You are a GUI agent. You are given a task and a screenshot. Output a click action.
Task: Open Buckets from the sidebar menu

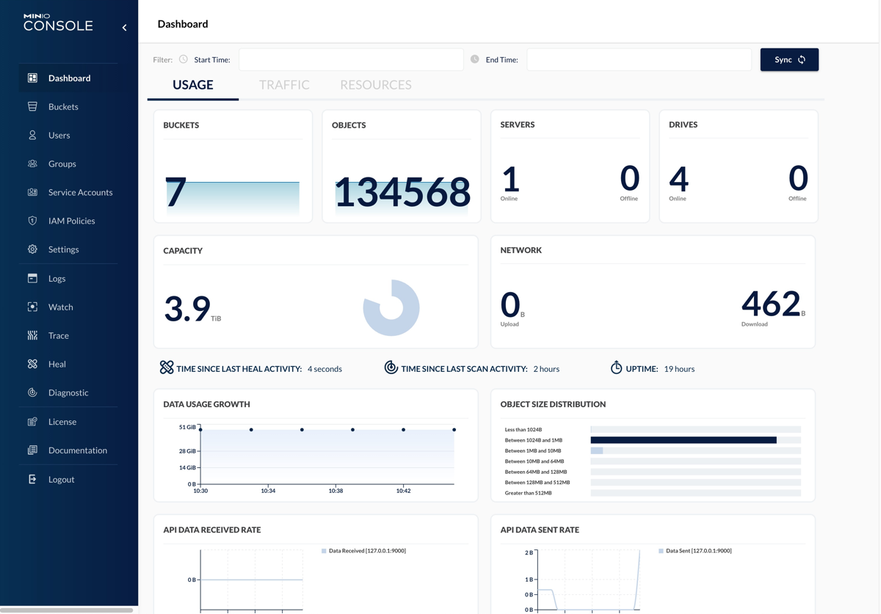pos(68,106)
